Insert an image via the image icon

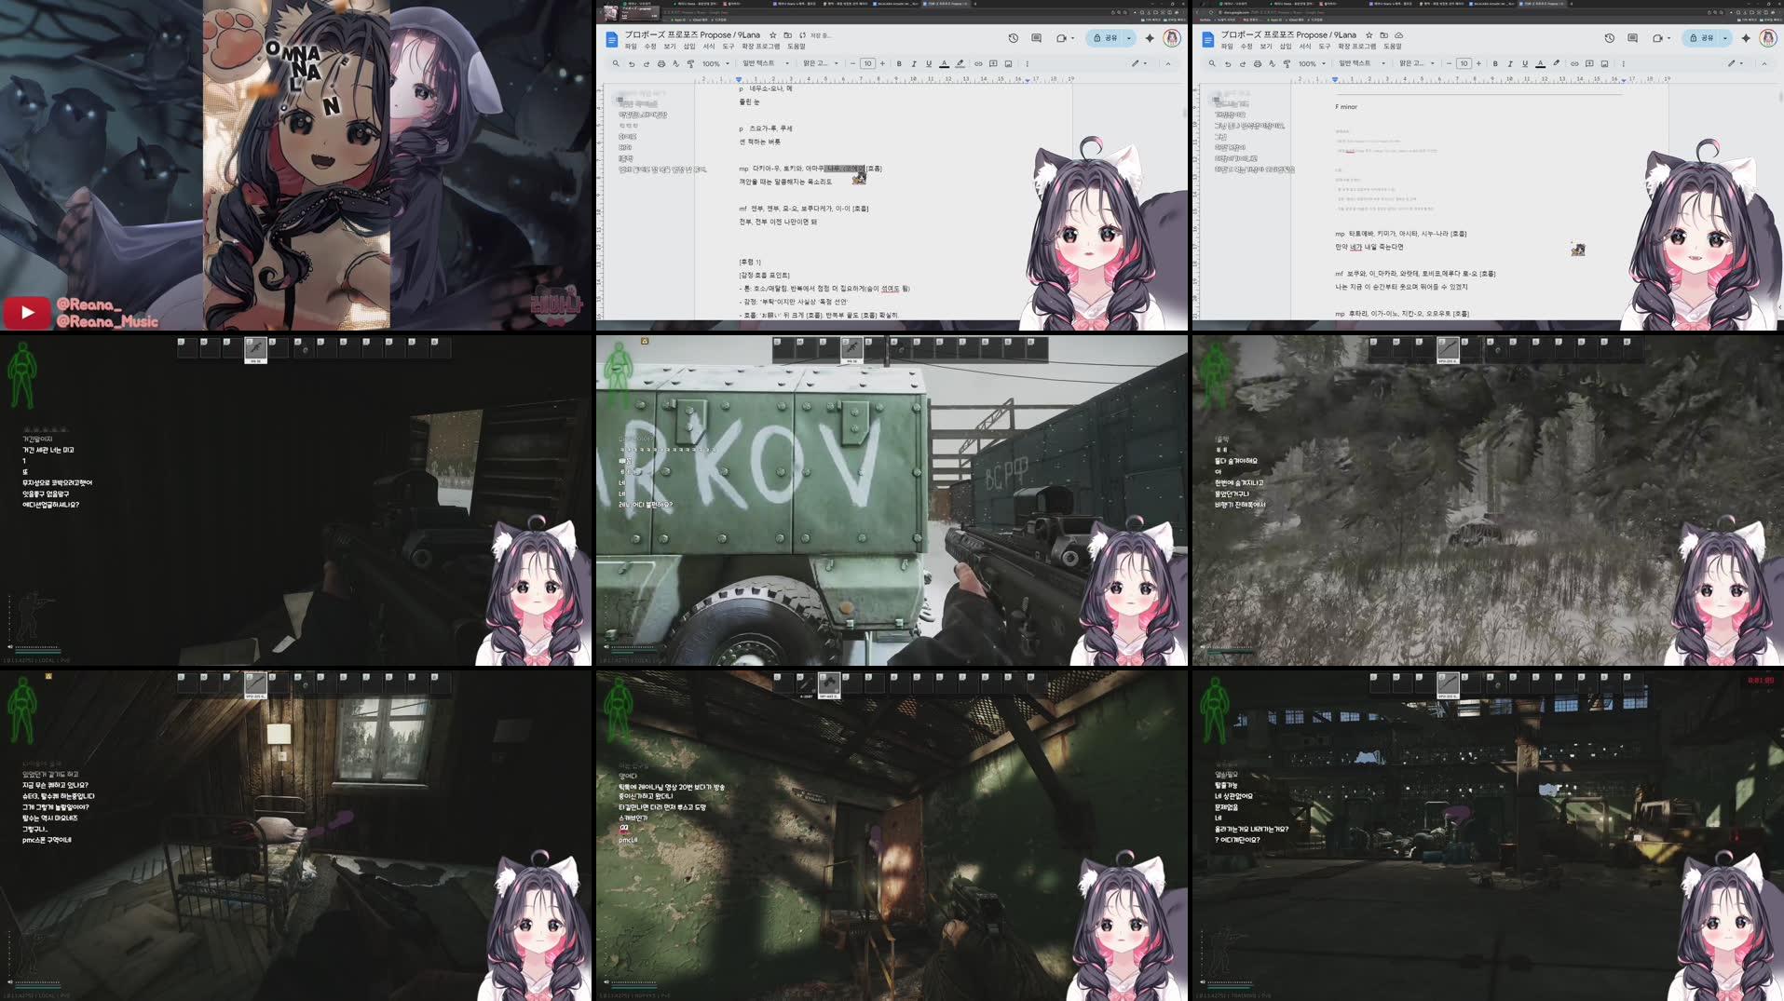(x=1007, y=63)
